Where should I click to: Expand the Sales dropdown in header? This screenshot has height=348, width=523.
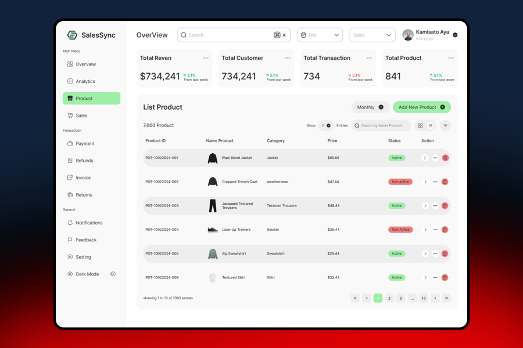click(x=372, y=35)
